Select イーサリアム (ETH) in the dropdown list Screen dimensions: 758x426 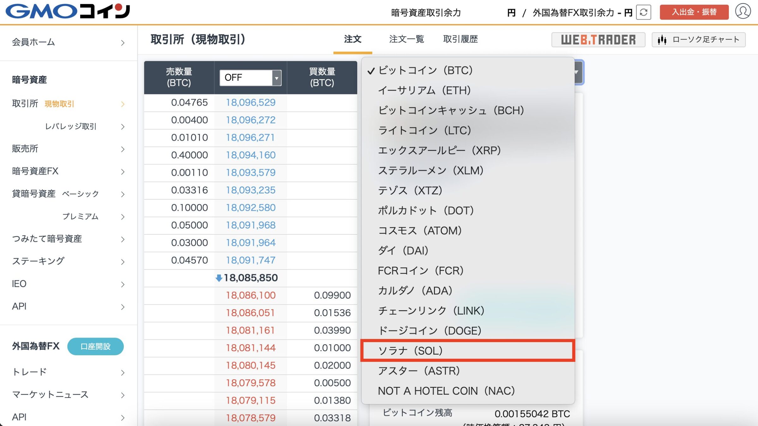tap(425, 91)
